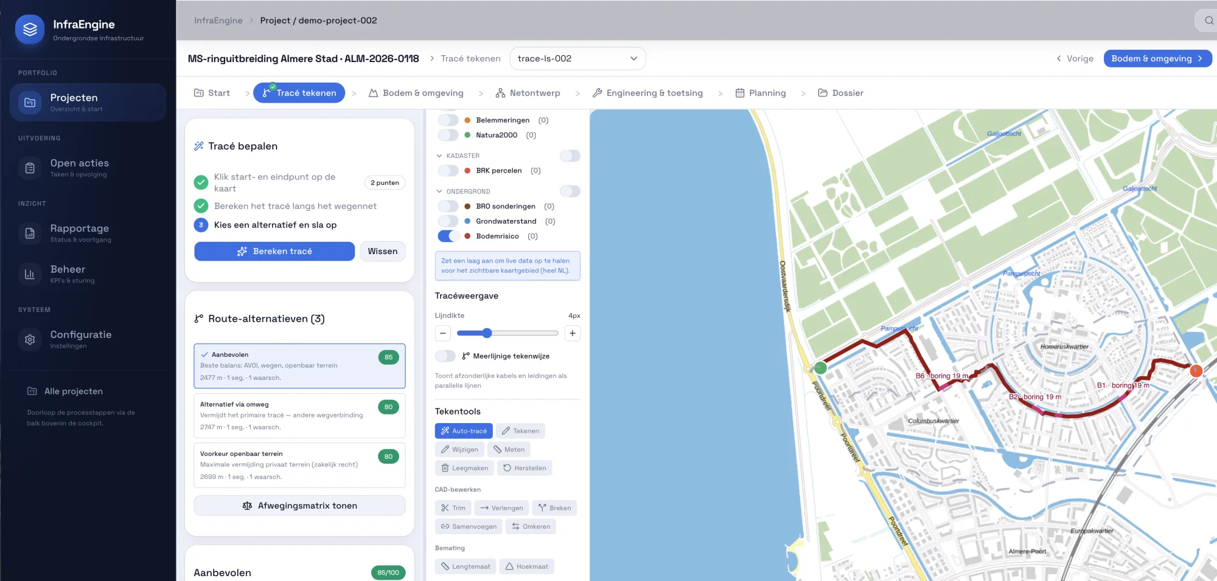1217x581 pixels.
Task: Select Voorkeur openbaar terrein route card
Action: tap(299, 465)
